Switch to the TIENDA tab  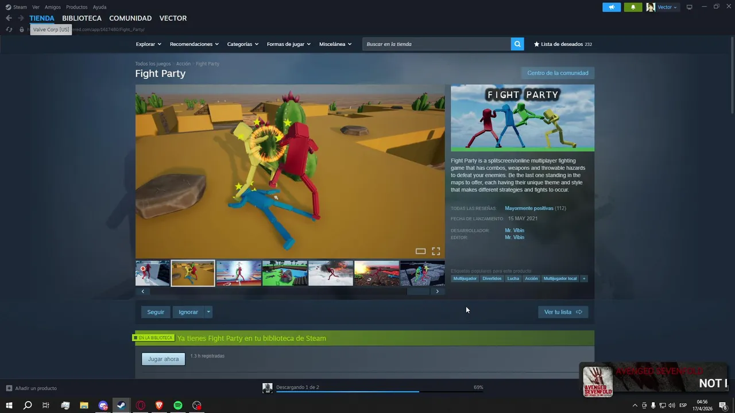coord(42,18)
